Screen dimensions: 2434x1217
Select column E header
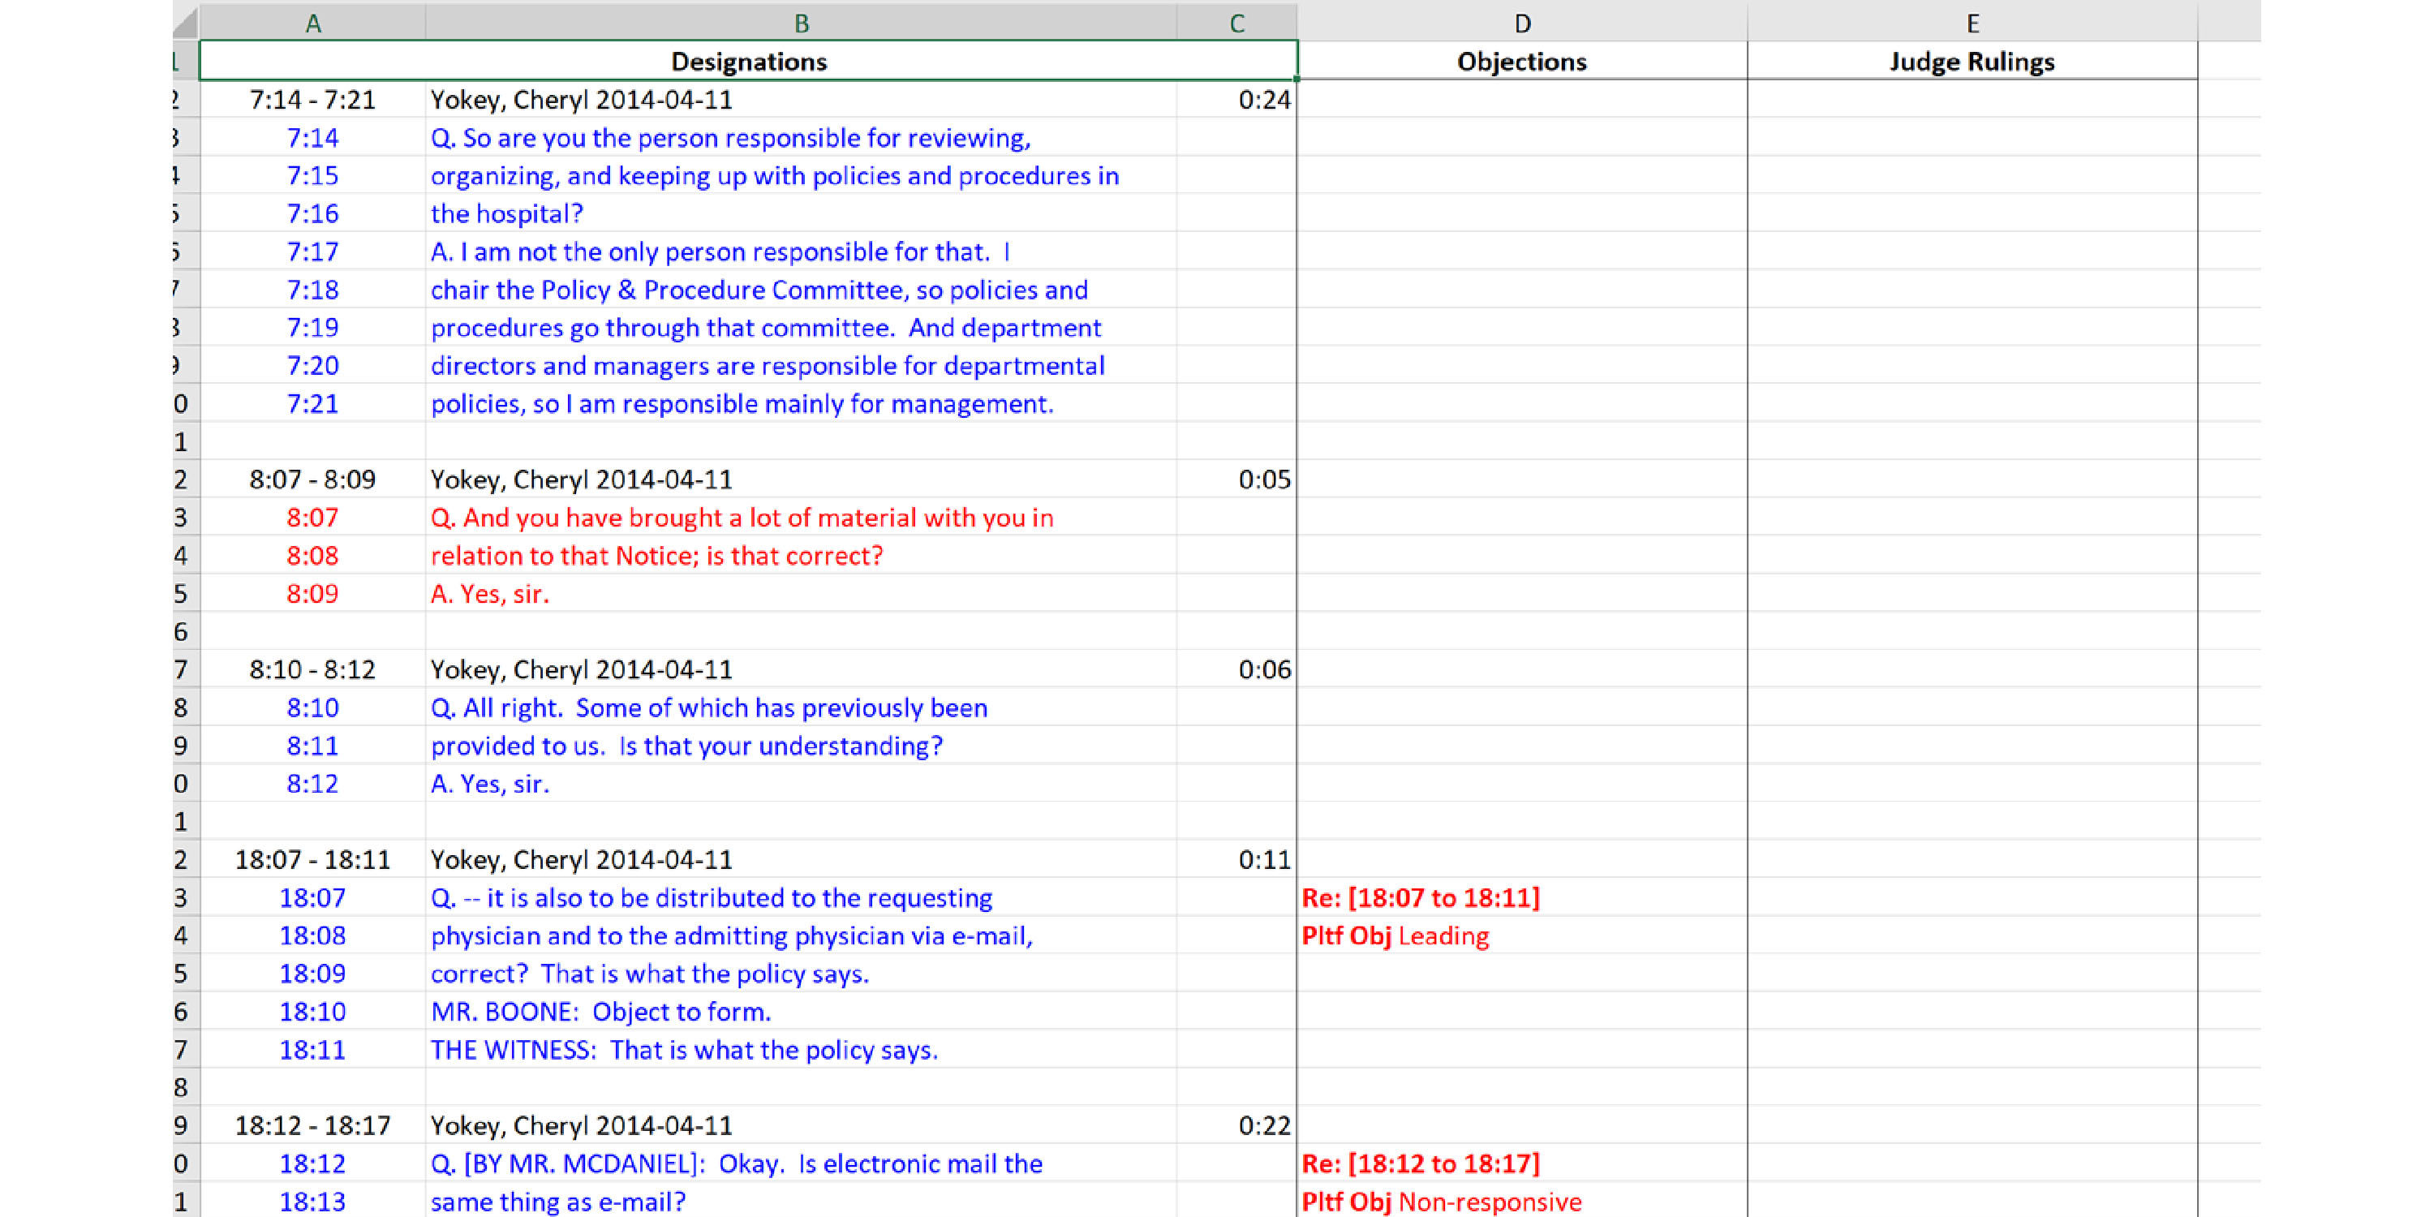click(1972, 23)
